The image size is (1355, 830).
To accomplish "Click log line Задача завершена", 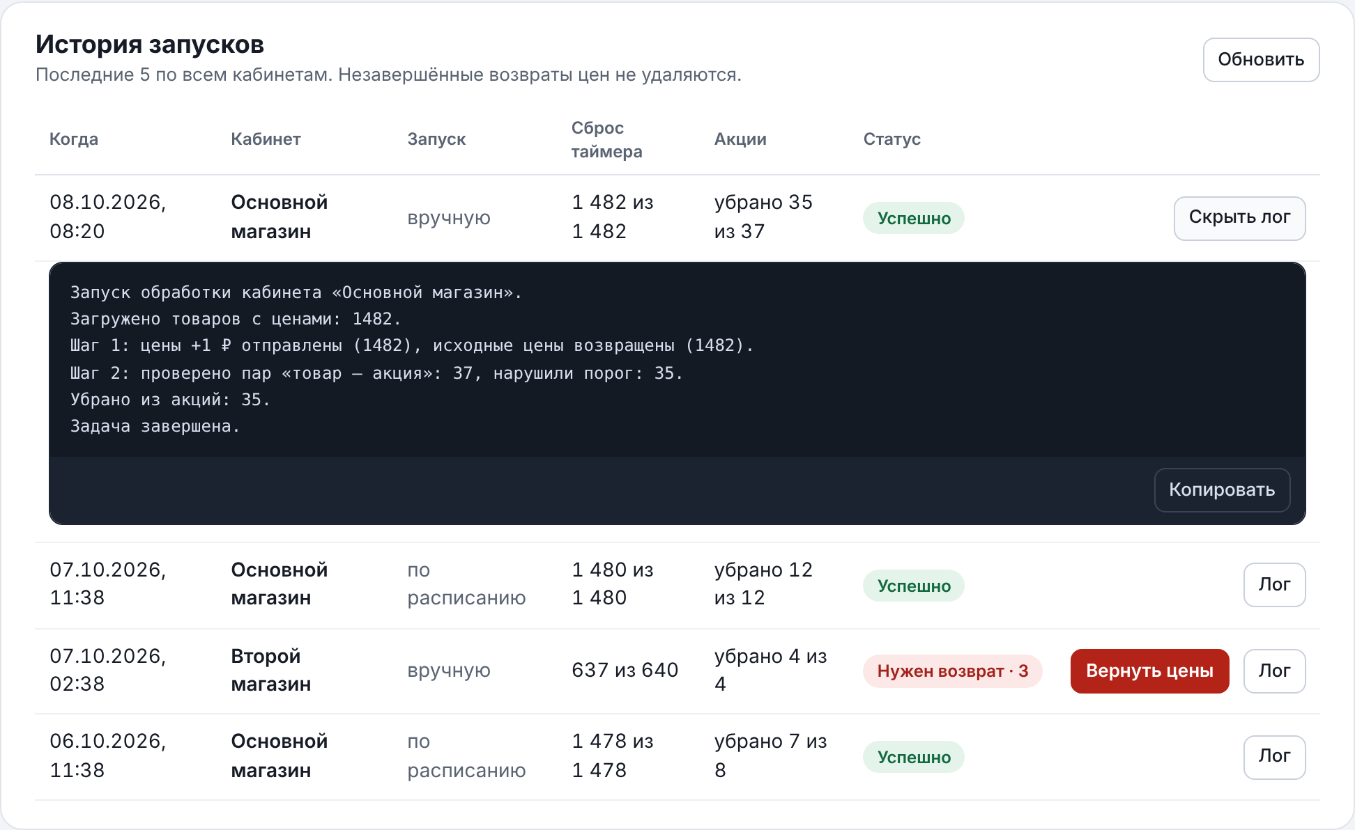I will [x=155, y=426].
